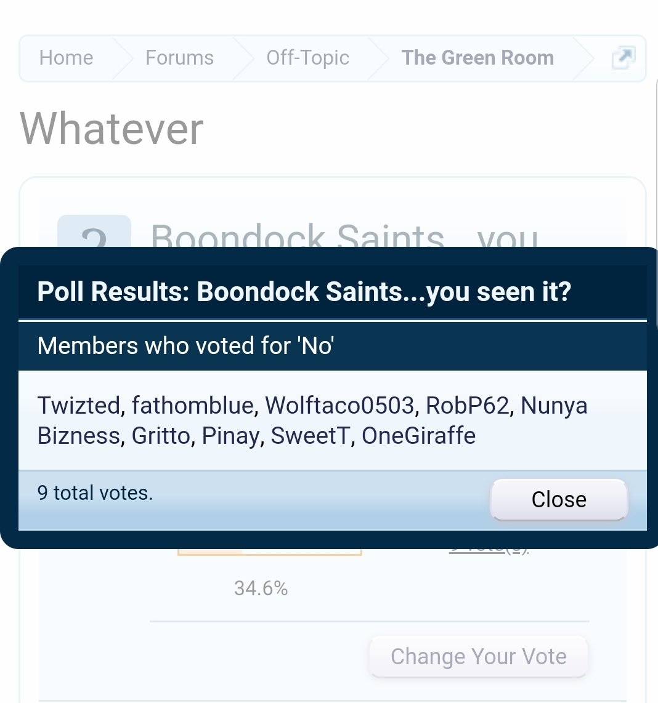Select The Green Room breadcrumb
This screenshot has height=703, width=658.
coord(477,58)
